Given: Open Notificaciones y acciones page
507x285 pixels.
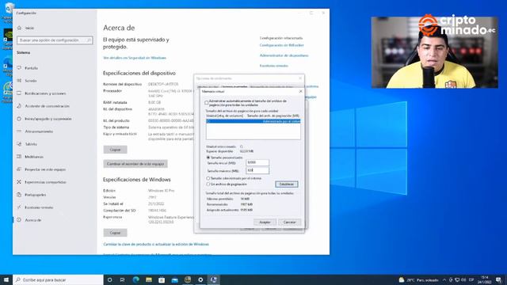Looking at the screenshot, I should tap(45, 93).
